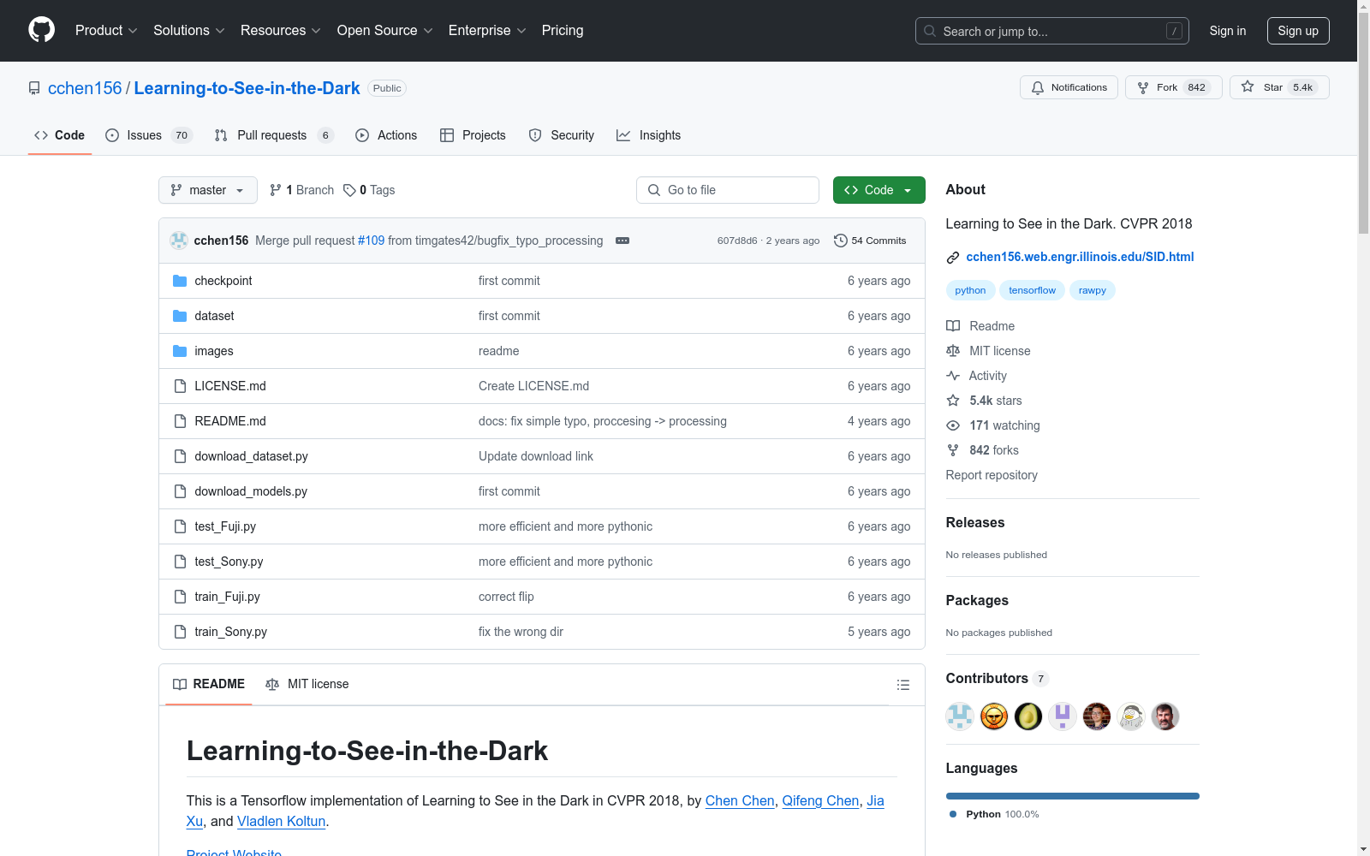The width and height of the screenshot is (1370, 856).
Task: Open Pricing in the top navigation
Action: coord(563,31)
